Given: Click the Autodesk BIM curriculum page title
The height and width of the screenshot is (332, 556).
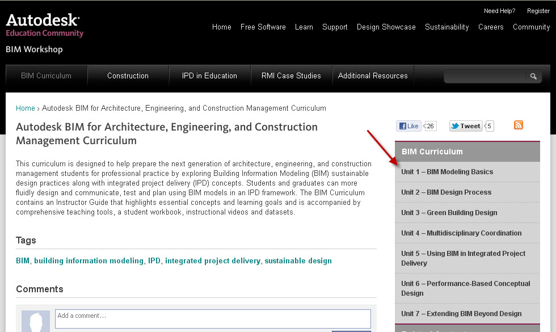Looking at the screenshot, I should tap(167, 134).
